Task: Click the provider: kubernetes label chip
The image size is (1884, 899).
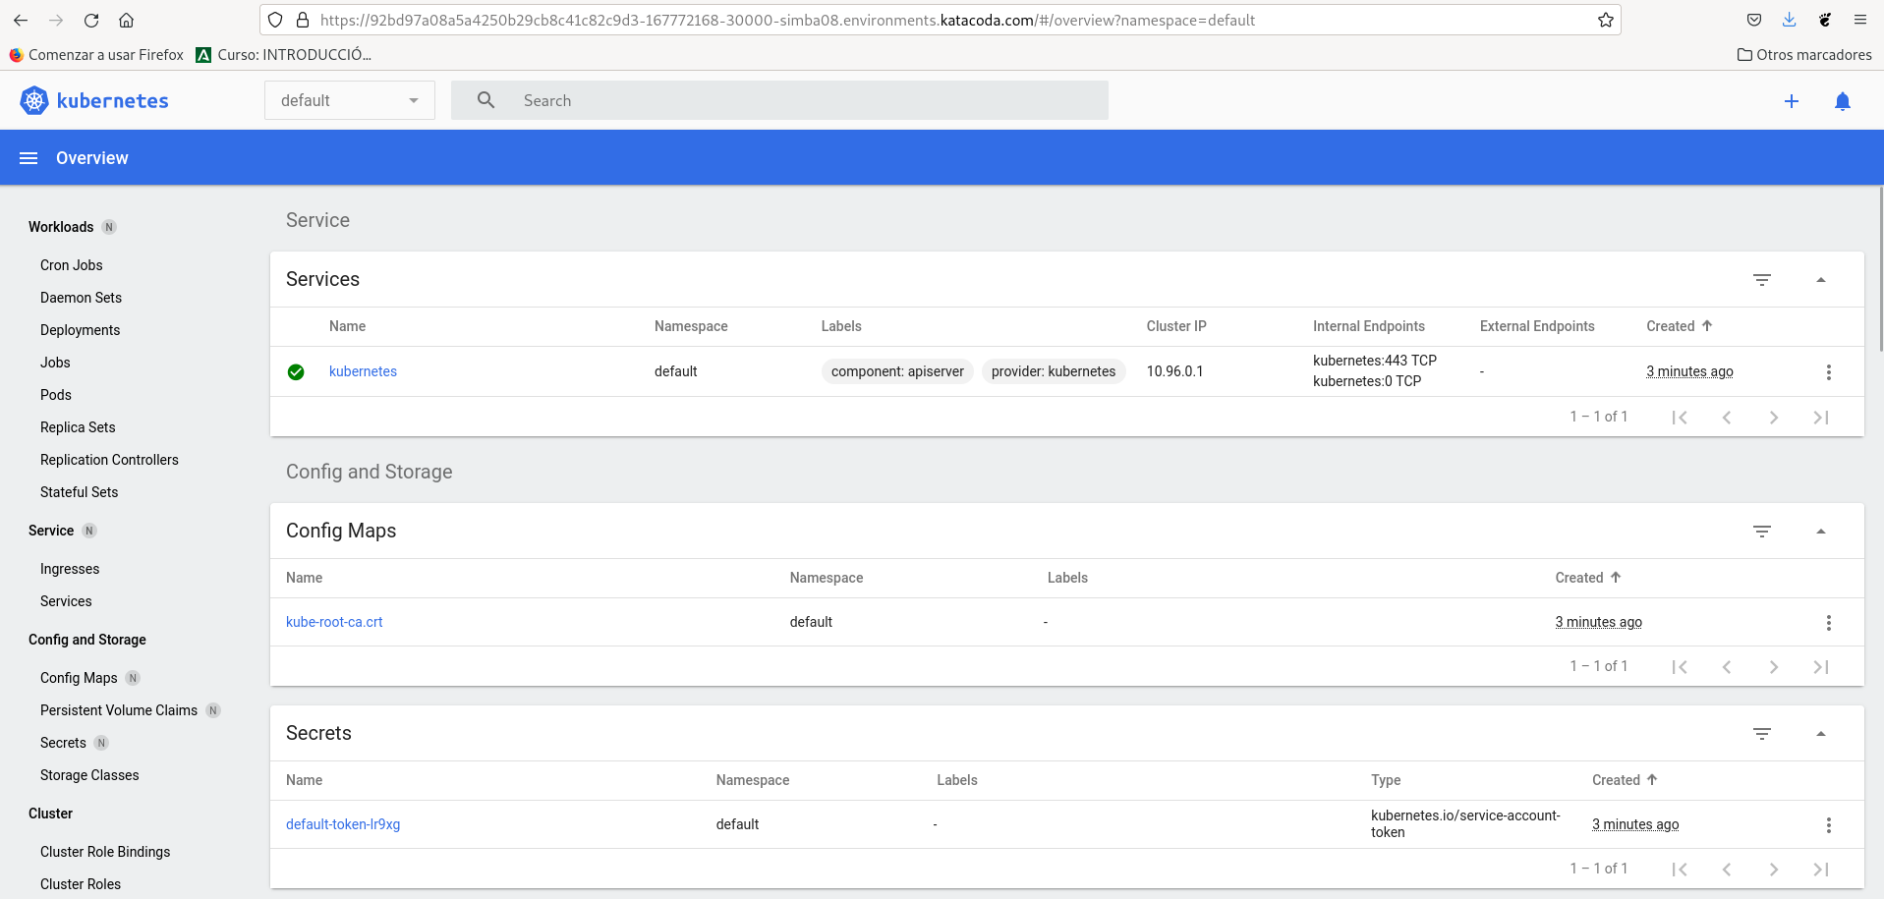Action: tap(1054, 371)
